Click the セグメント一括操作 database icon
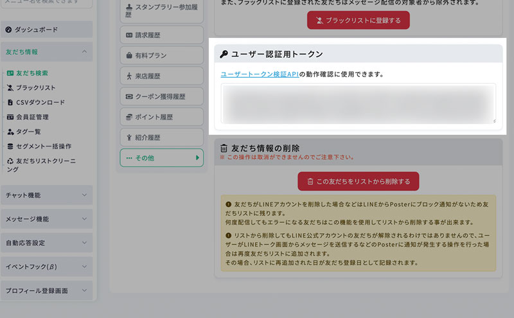This screenshot has height=318, width=514. point(10,146)
